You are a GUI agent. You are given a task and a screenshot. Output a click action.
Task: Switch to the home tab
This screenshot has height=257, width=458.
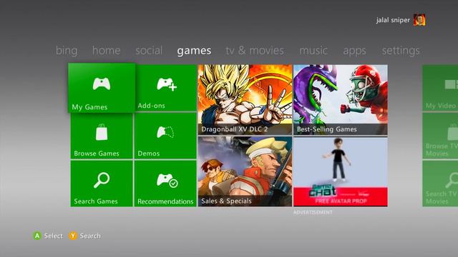(x=107, y=51)
